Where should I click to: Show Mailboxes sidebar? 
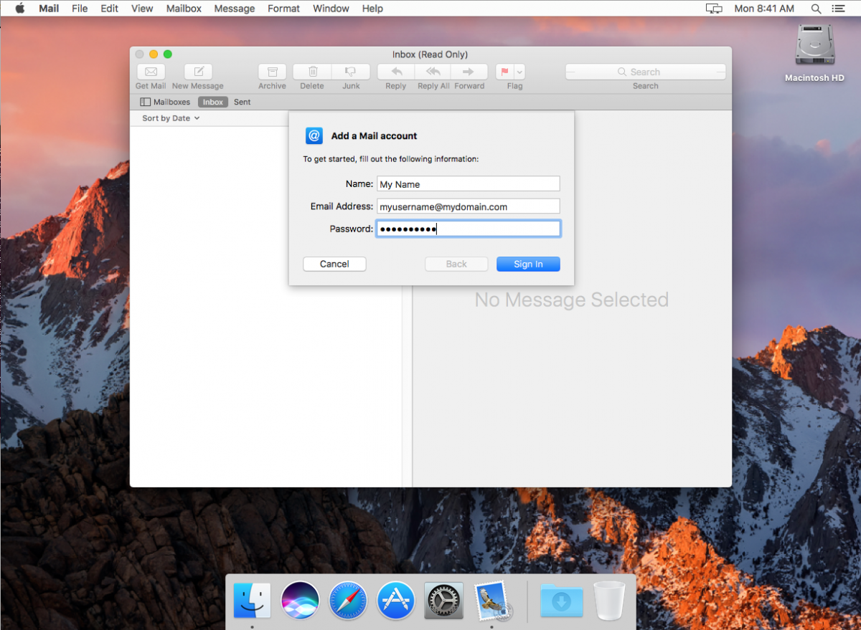tap(165, 102)
